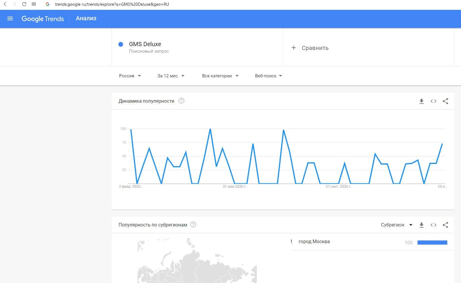461x283 pixels.
Task: Share the popularity dynamics chart
Action: point(445,101)
